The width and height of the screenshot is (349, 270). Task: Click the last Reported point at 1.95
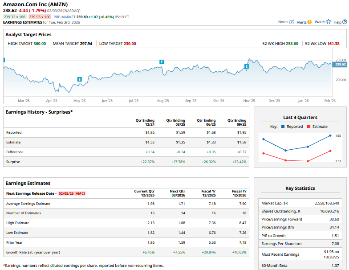click(330, 135)
